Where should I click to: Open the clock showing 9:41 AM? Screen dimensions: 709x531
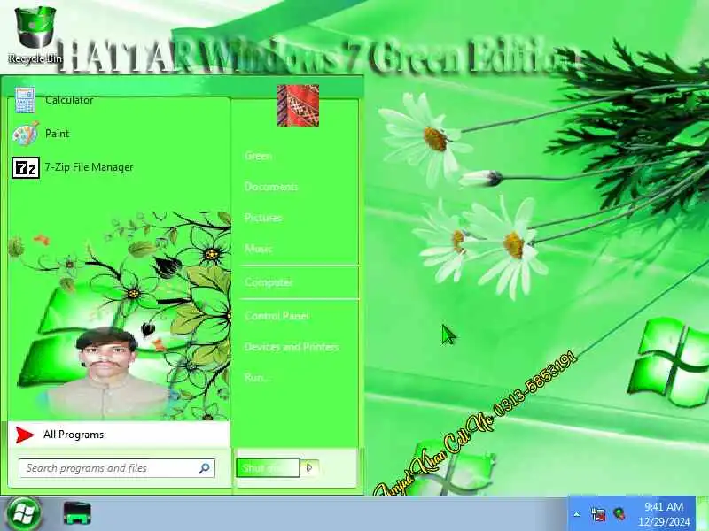tap(664, 514)
